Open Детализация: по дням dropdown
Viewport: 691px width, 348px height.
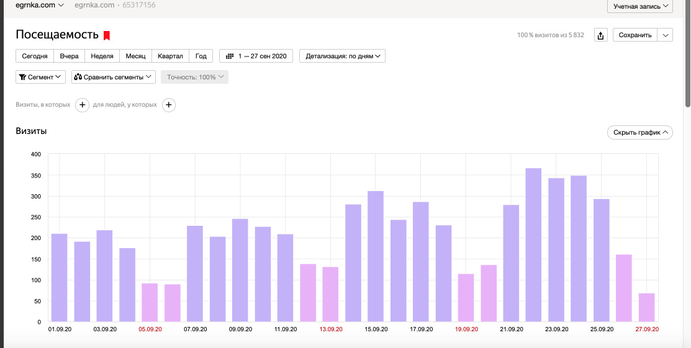tap(342, 56)
